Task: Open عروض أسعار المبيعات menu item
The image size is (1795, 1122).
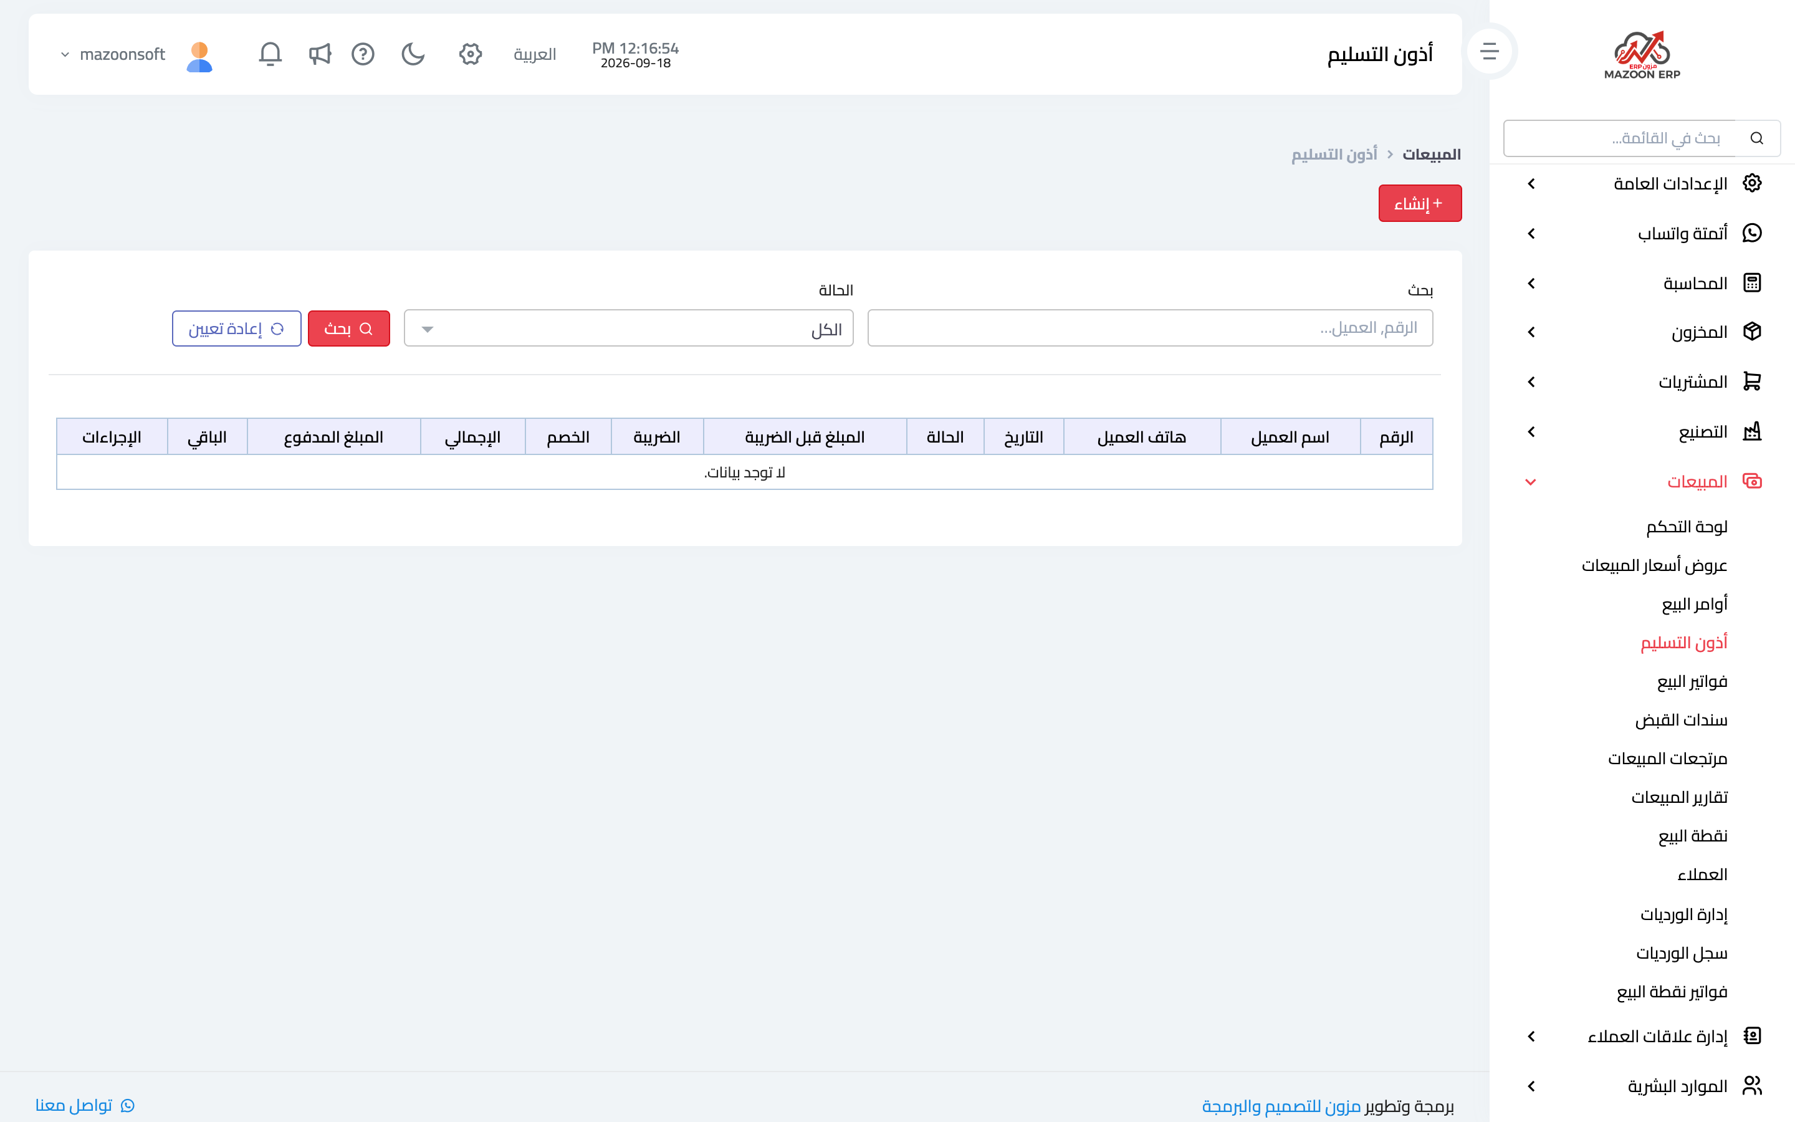Action: pyautogui.click(x=1654, y=565)
